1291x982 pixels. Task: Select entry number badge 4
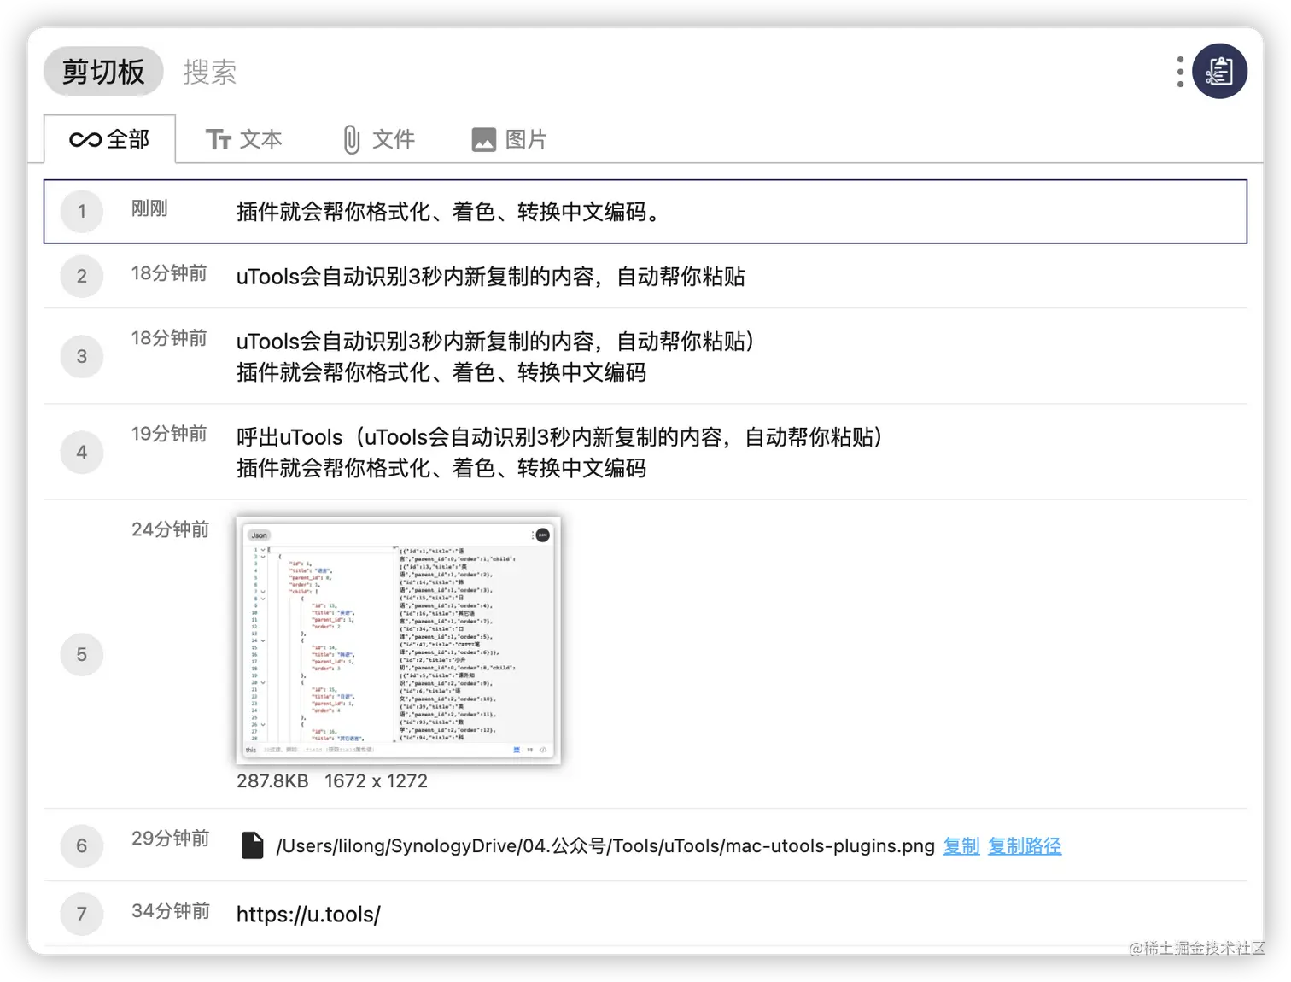(x=82, y=452)
